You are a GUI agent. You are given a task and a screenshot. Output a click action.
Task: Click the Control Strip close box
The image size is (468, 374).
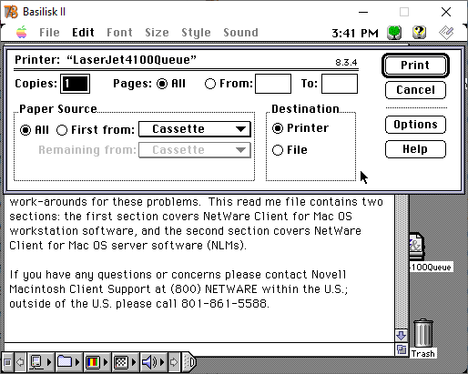pyautogui.click(x=7, y=362)
